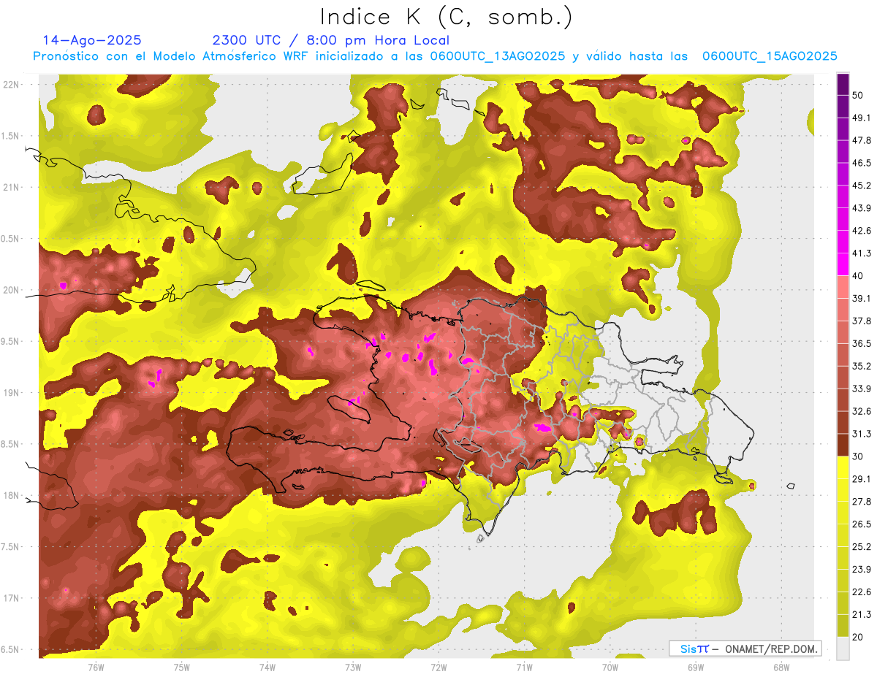Click the colorbar label "40"
Viewport: 877px width, 677px height.
click(857, 276)
